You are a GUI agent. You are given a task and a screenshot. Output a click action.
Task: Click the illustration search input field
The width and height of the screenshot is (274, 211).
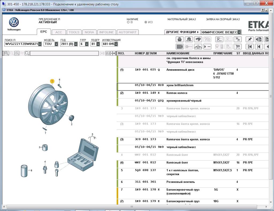coord(64,53)
